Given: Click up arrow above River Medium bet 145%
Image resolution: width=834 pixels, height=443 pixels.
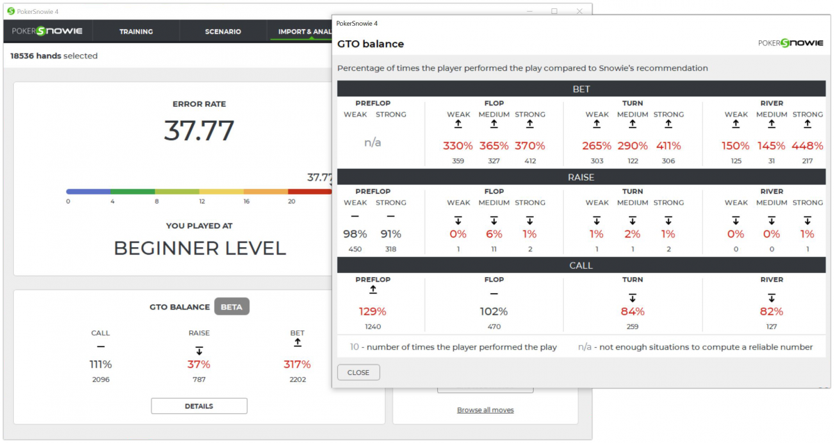Looking at the screenshot, I should [771, 124].
